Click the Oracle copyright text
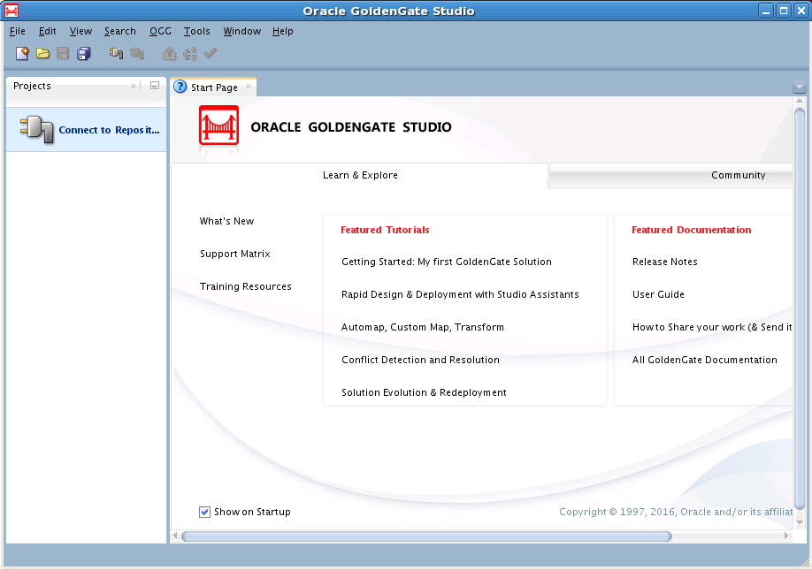Image resolution: width=812 pixels, height=570 pixels. click(x=676, y=512)
